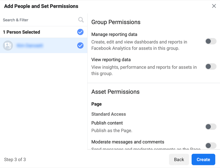Viewport: 220px width, 168px height.
Task: Enable View reporting data toggle
Action: (211, 66)
